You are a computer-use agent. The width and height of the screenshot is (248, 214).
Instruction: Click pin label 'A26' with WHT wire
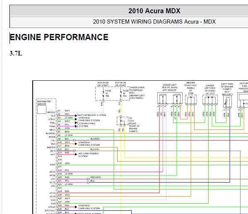point(60,198)
